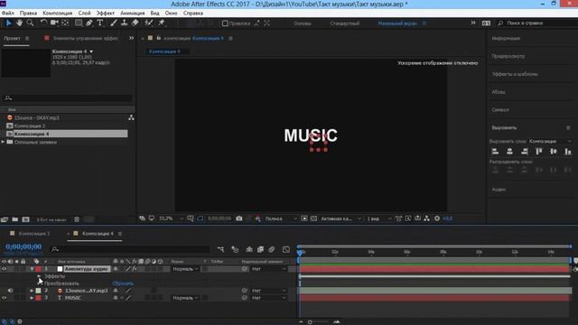
Task: Click the project flowchart icon by file list
Action: 131,118
